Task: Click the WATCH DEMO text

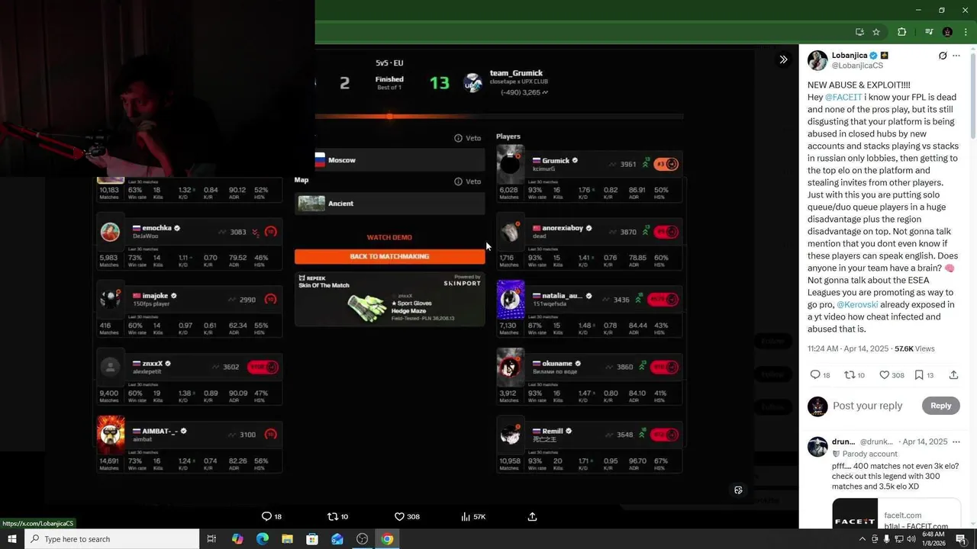Action: tap(389, 237)
